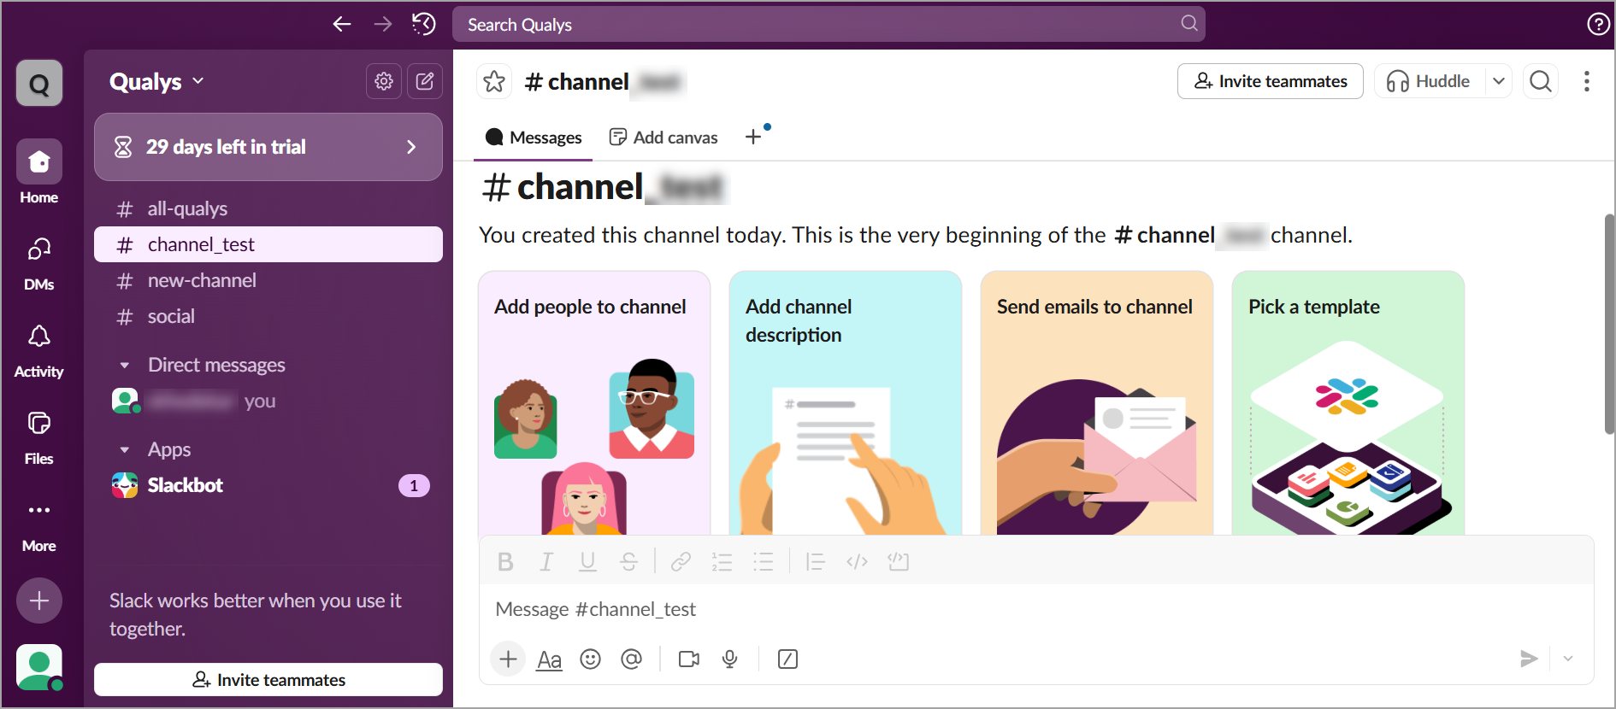
Task: Open Huddle options dropdown arrow
Action: (x=1499, y=81)
